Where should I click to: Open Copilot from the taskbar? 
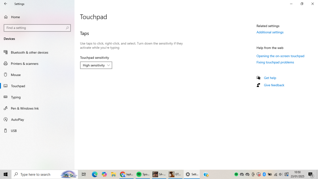click(x=104, y=174)
